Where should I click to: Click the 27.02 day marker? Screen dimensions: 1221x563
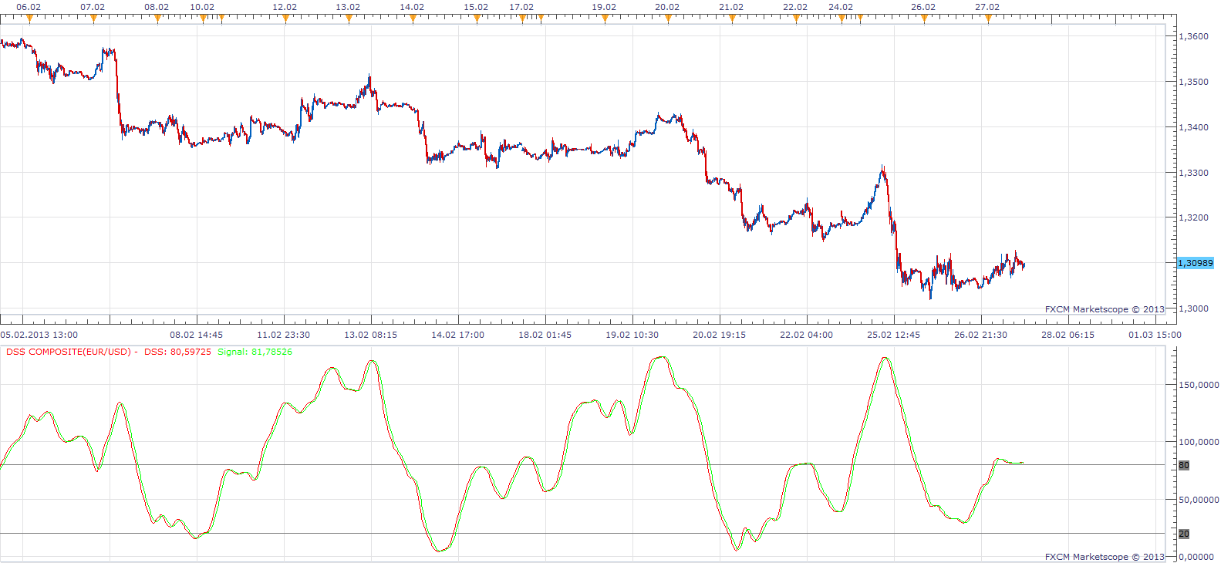(988, 19)
